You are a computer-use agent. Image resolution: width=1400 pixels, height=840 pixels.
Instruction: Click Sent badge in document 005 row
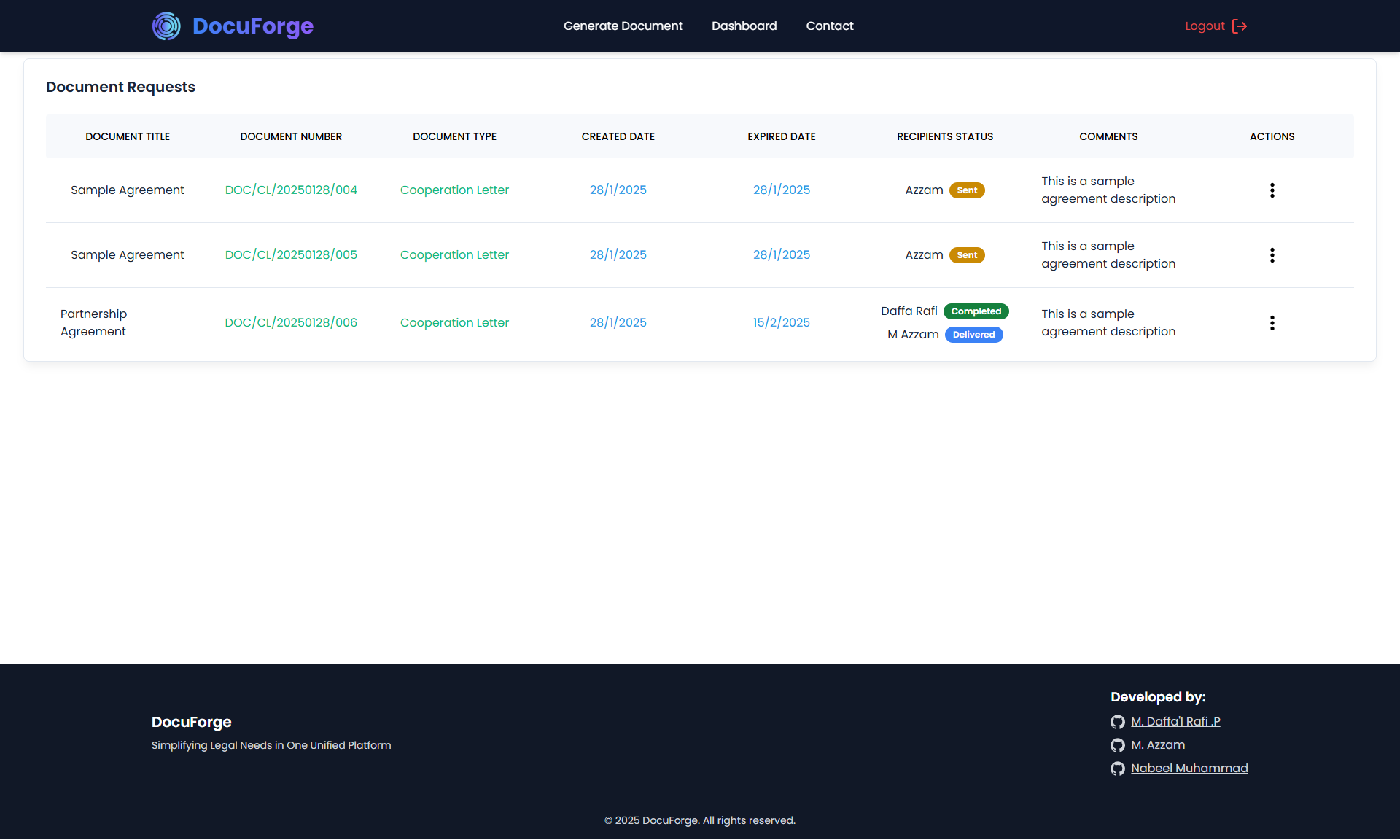pyautogui.click(x=967, y=255)
